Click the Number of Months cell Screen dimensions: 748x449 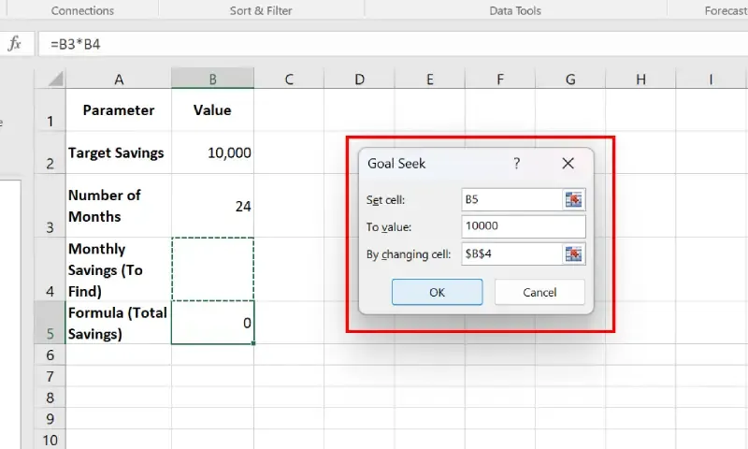coord(119,206)
